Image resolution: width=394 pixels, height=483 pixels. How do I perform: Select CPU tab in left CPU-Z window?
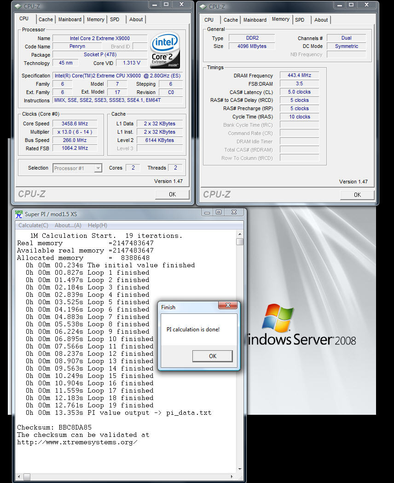point(24,18)
